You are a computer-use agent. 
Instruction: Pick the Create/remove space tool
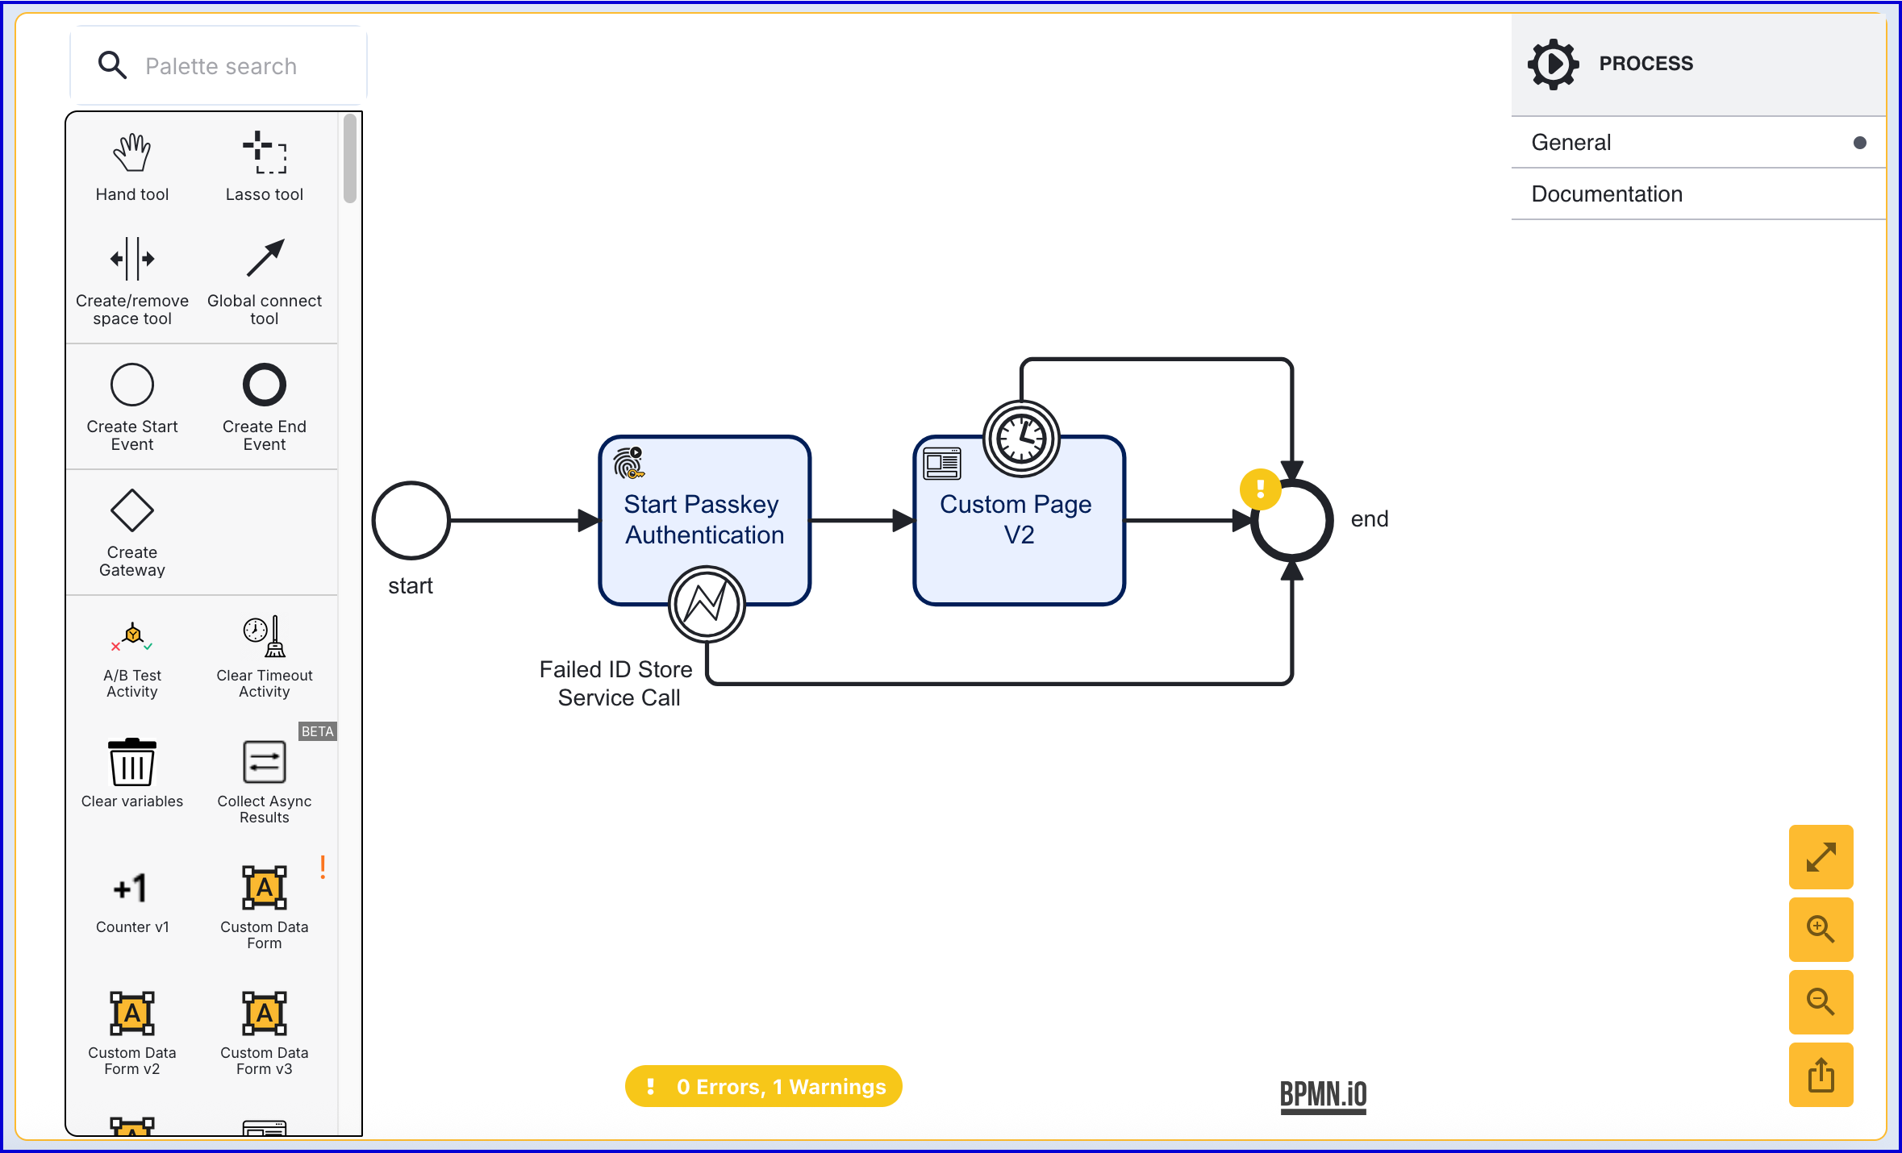[x=132, y=259]
